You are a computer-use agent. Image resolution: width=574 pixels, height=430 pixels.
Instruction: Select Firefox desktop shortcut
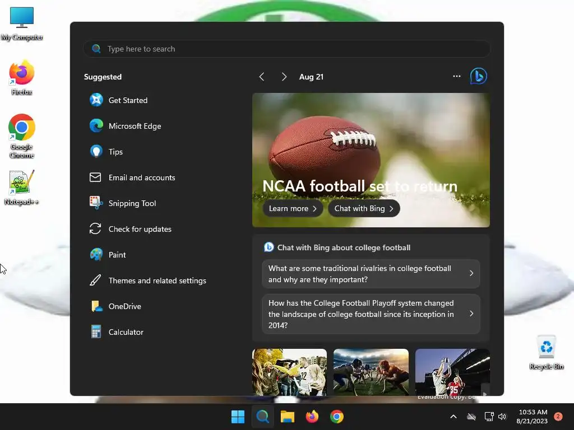point(22,77)
